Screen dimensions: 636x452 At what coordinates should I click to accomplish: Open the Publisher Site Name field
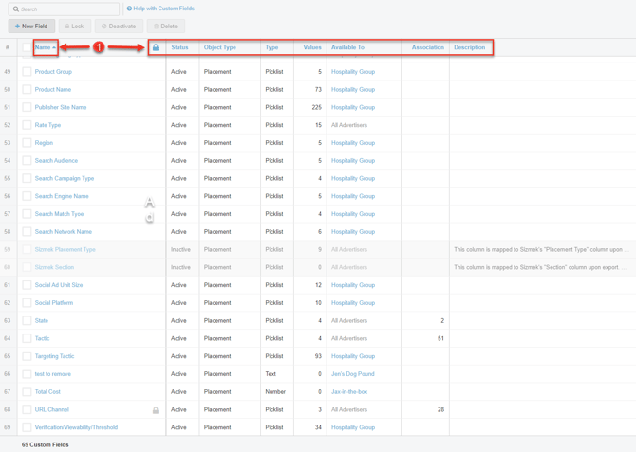(61, 107)
